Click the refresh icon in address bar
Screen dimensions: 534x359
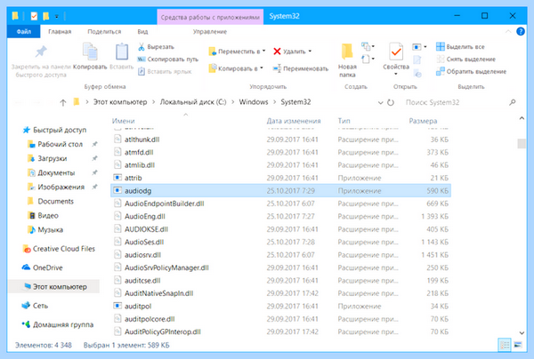pyautogui.click(x=391, y=102)
